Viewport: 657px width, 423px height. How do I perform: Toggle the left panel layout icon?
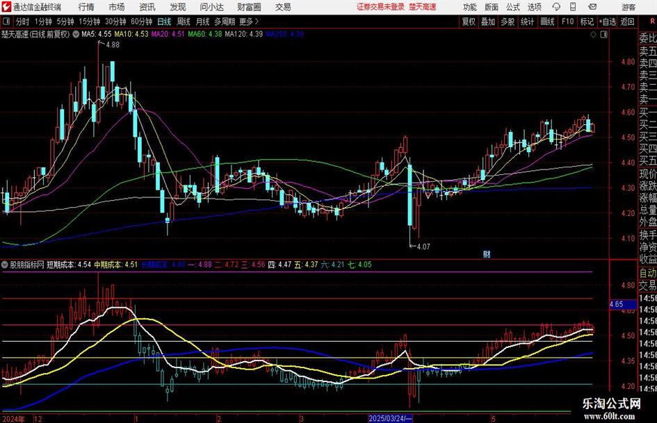[6, 22]
